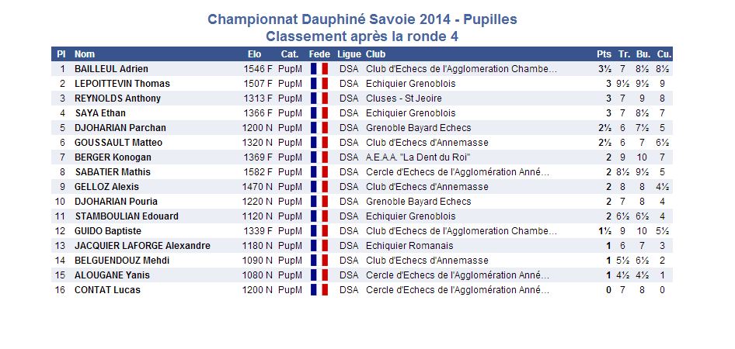Viewport: 735px width, 349px height.
Task: Select player BERGER Konogan
Action: point(113,157)
